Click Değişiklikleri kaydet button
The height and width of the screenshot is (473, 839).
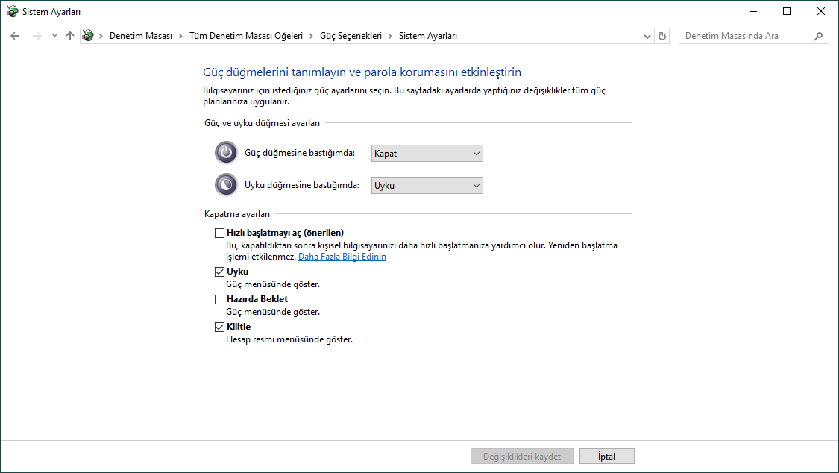[522, 457]
